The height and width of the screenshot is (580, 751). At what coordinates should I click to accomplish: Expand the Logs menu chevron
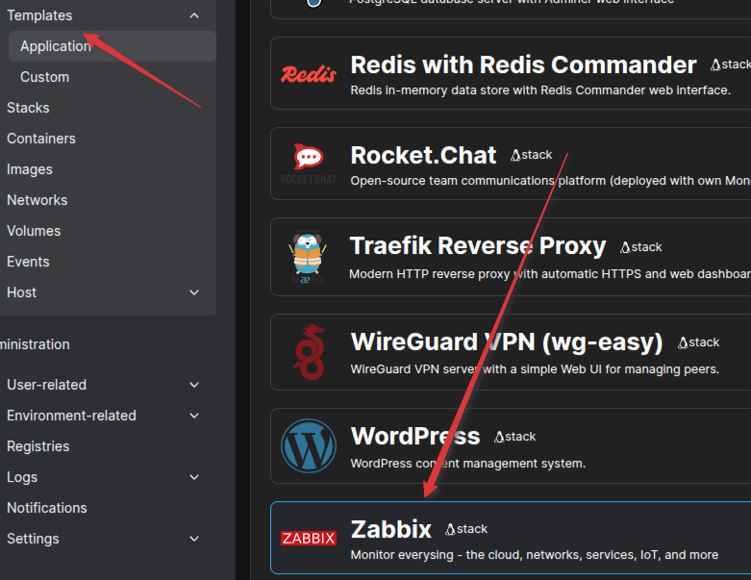pyautogui.click(x=194, y=477)
